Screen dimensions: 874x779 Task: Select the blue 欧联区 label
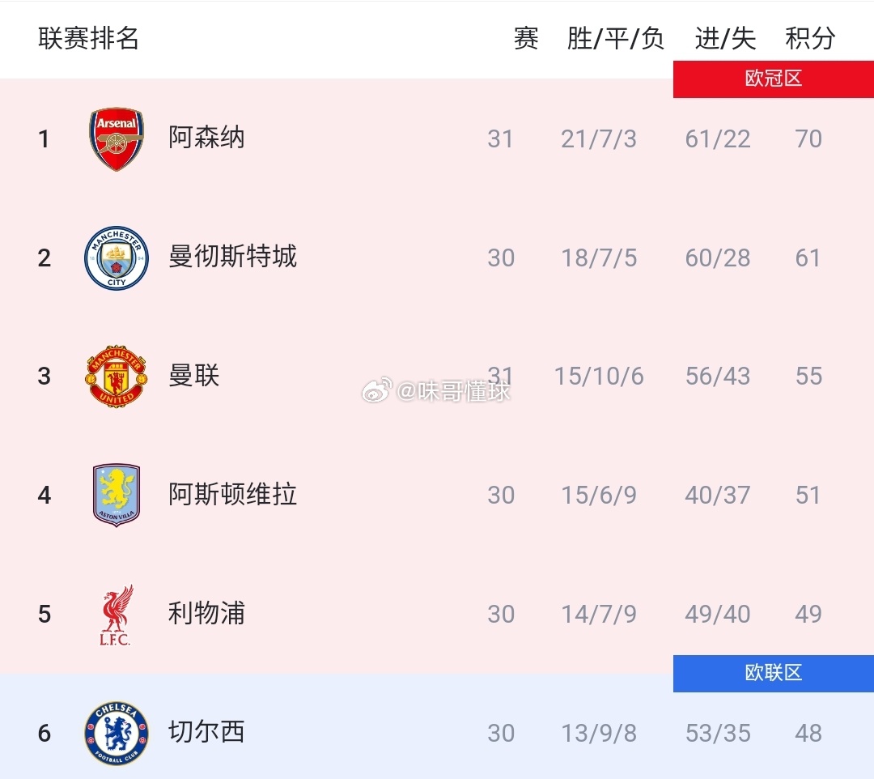773,673
